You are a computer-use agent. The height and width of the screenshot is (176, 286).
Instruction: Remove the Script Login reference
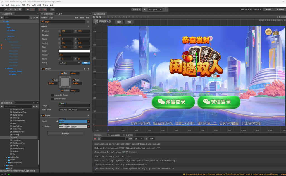[89, 121]
